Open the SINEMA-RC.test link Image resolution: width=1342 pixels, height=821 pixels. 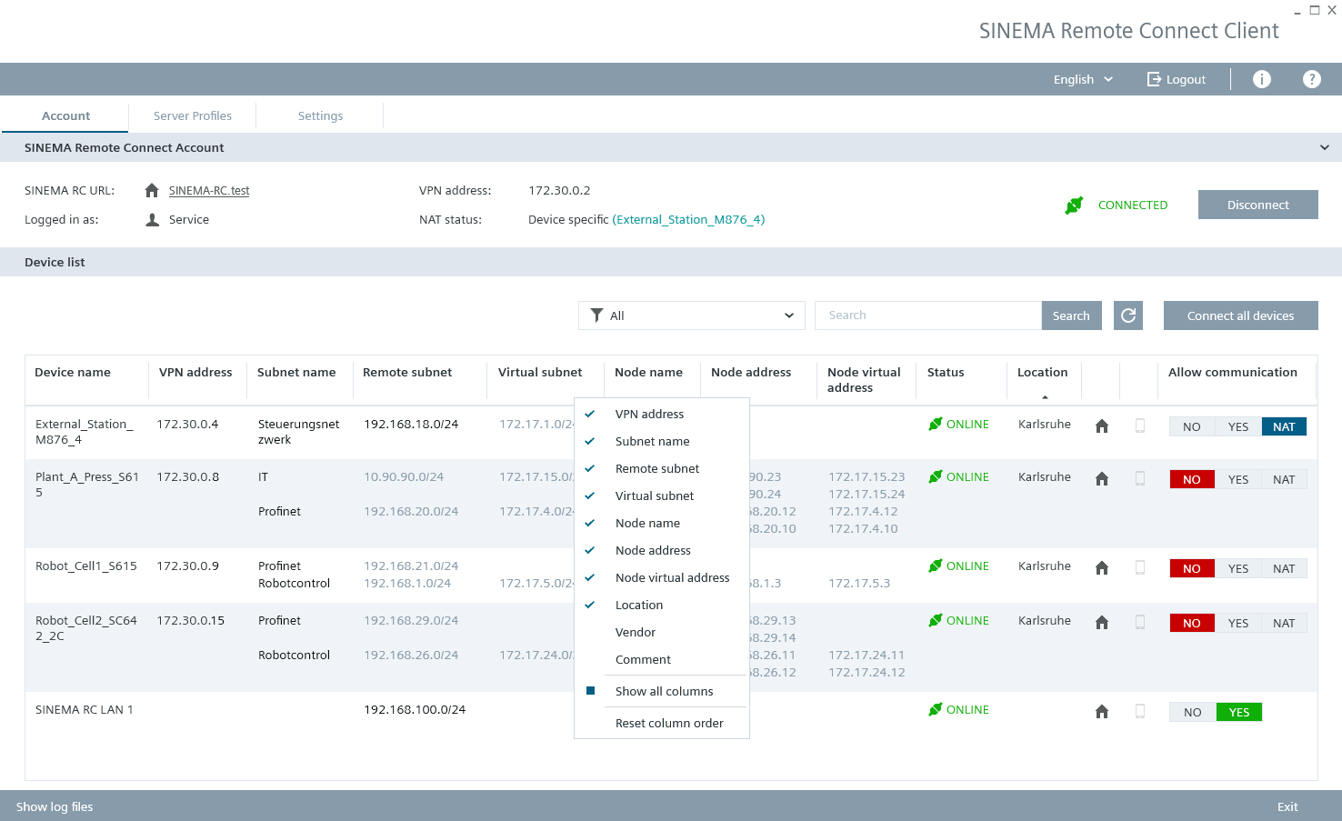[x=208, y=190]
